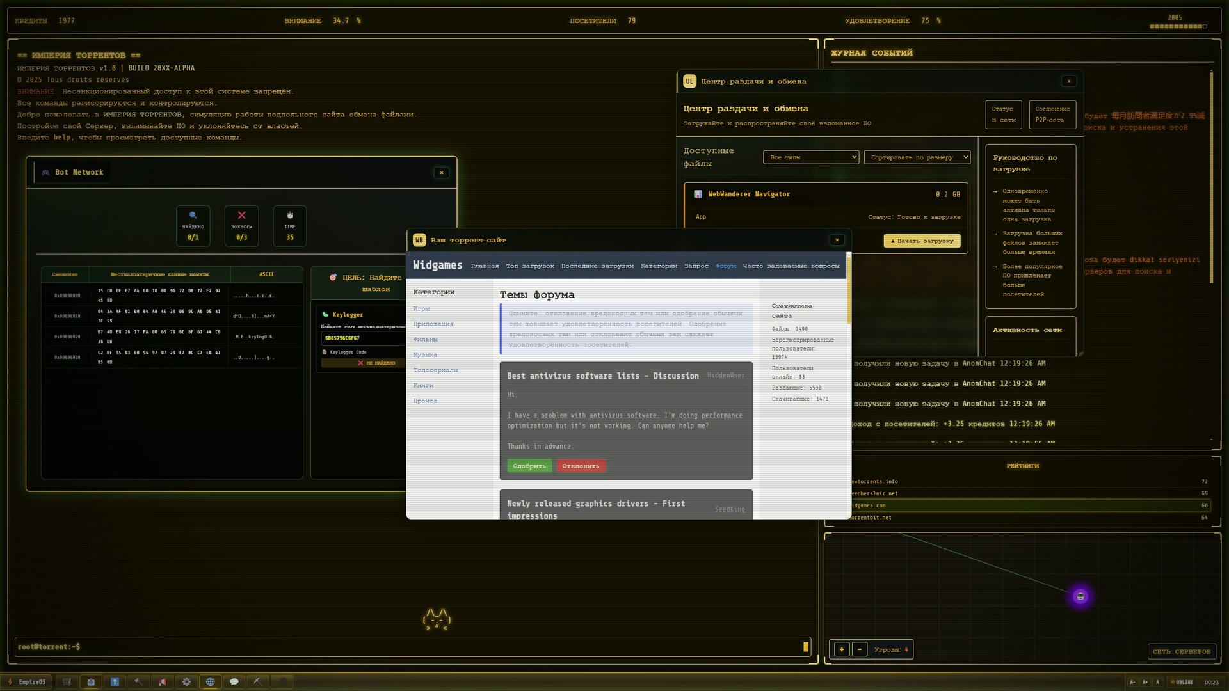
Task: Open the Сортировать по размеру dropdown
Action: coord(917,157)
